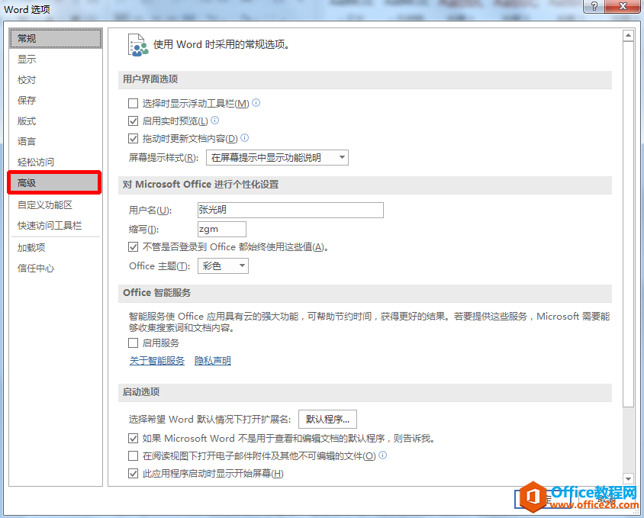This screenshot has height=518, width=644.
Task: Select 自定义功能区 in sidebar
Action: coord(56,204)
